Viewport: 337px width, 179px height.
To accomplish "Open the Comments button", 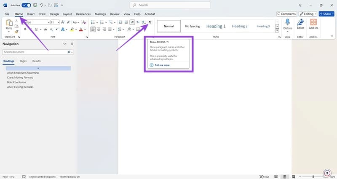I will 286,14.
